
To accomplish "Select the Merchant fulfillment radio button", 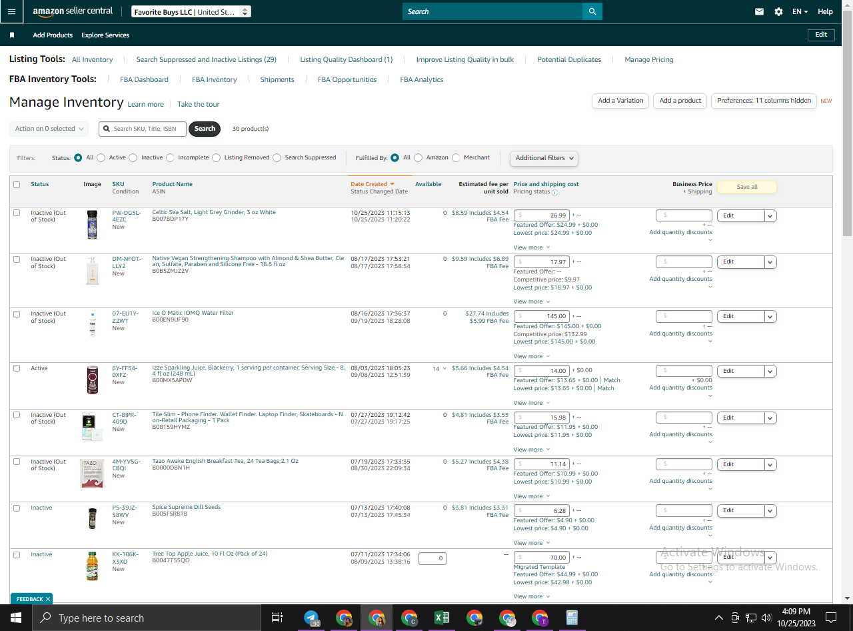I will pyautogui.click(x=456, y=158).
